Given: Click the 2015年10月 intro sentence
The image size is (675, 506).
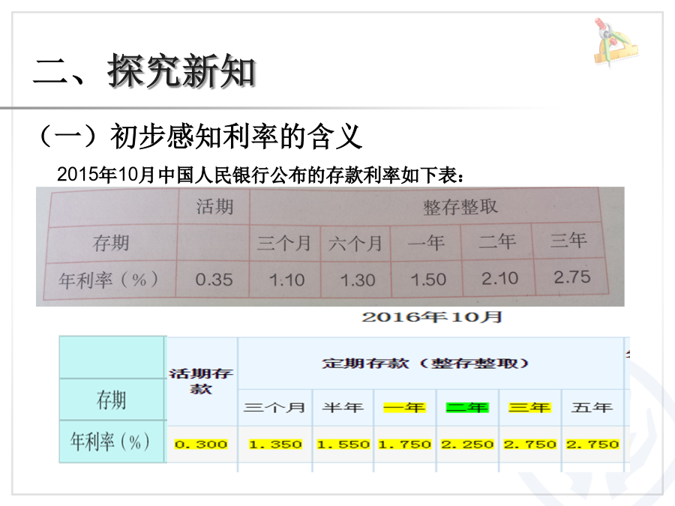Looking at the screenshot, I should [260, 175].
